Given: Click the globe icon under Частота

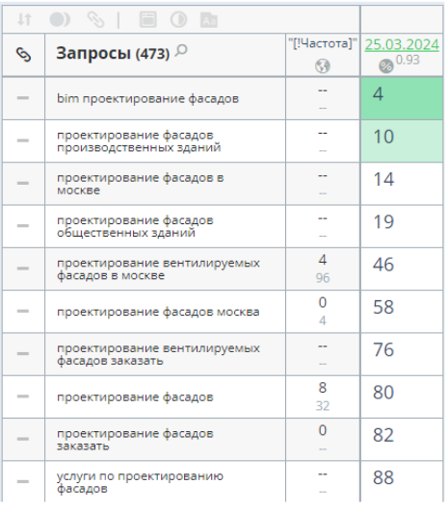Looking at the screenshot, I should coord(323,66).
